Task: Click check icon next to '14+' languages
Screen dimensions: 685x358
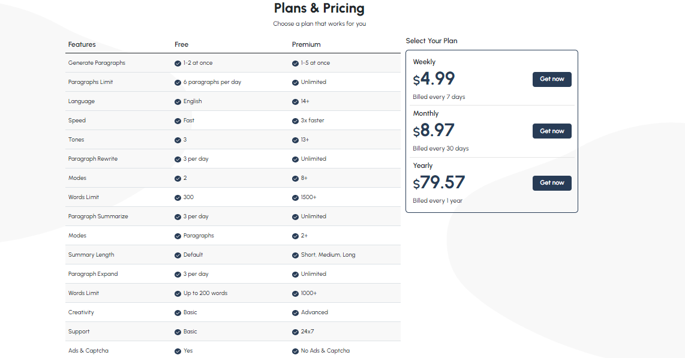Action: (295, 102)
